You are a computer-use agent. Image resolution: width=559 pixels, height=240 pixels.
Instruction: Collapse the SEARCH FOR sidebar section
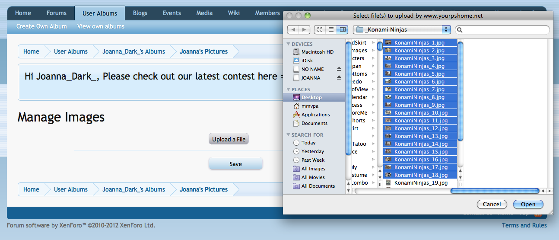click(x=288, y=135)
